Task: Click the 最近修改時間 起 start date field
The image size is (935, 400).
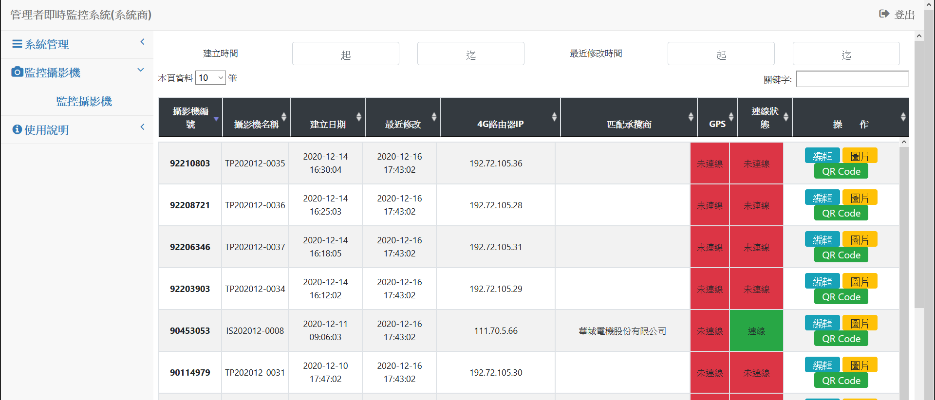Action: pyautogui.click(x=721, y=54)
